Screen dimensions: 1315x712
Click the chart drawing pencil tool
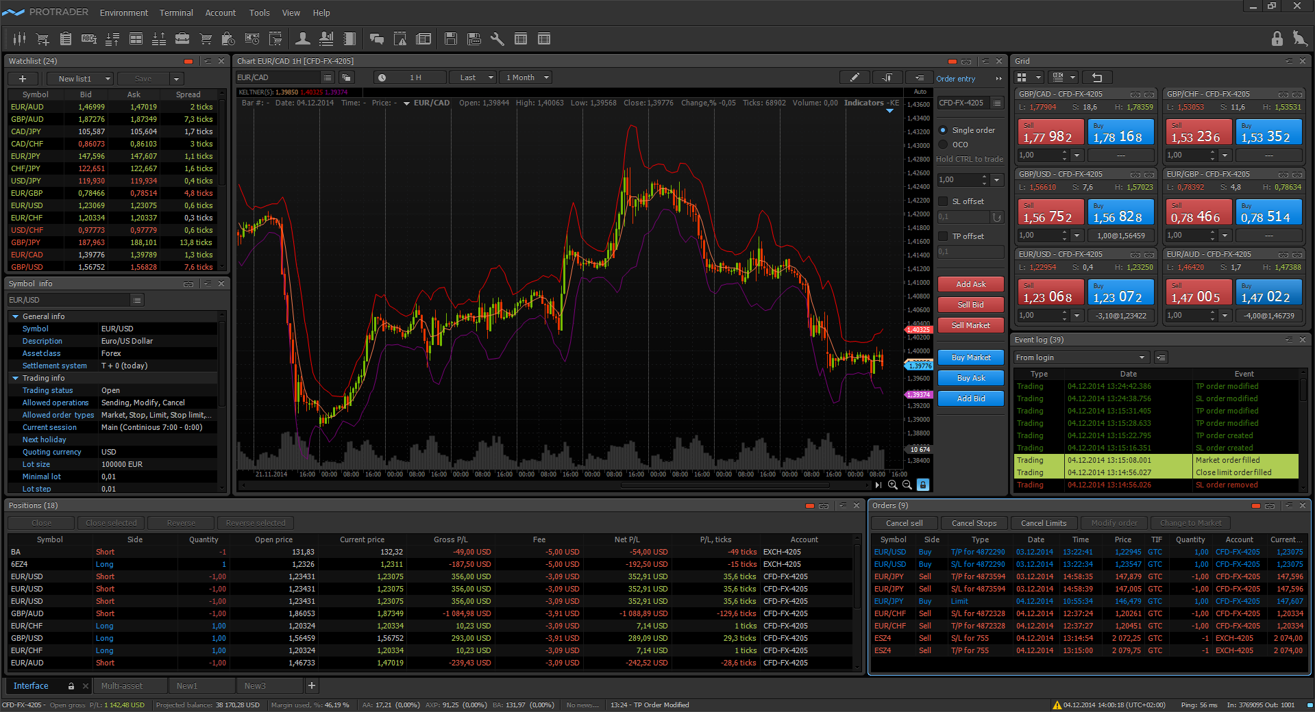pyautogui.click(x=854, y=77)
